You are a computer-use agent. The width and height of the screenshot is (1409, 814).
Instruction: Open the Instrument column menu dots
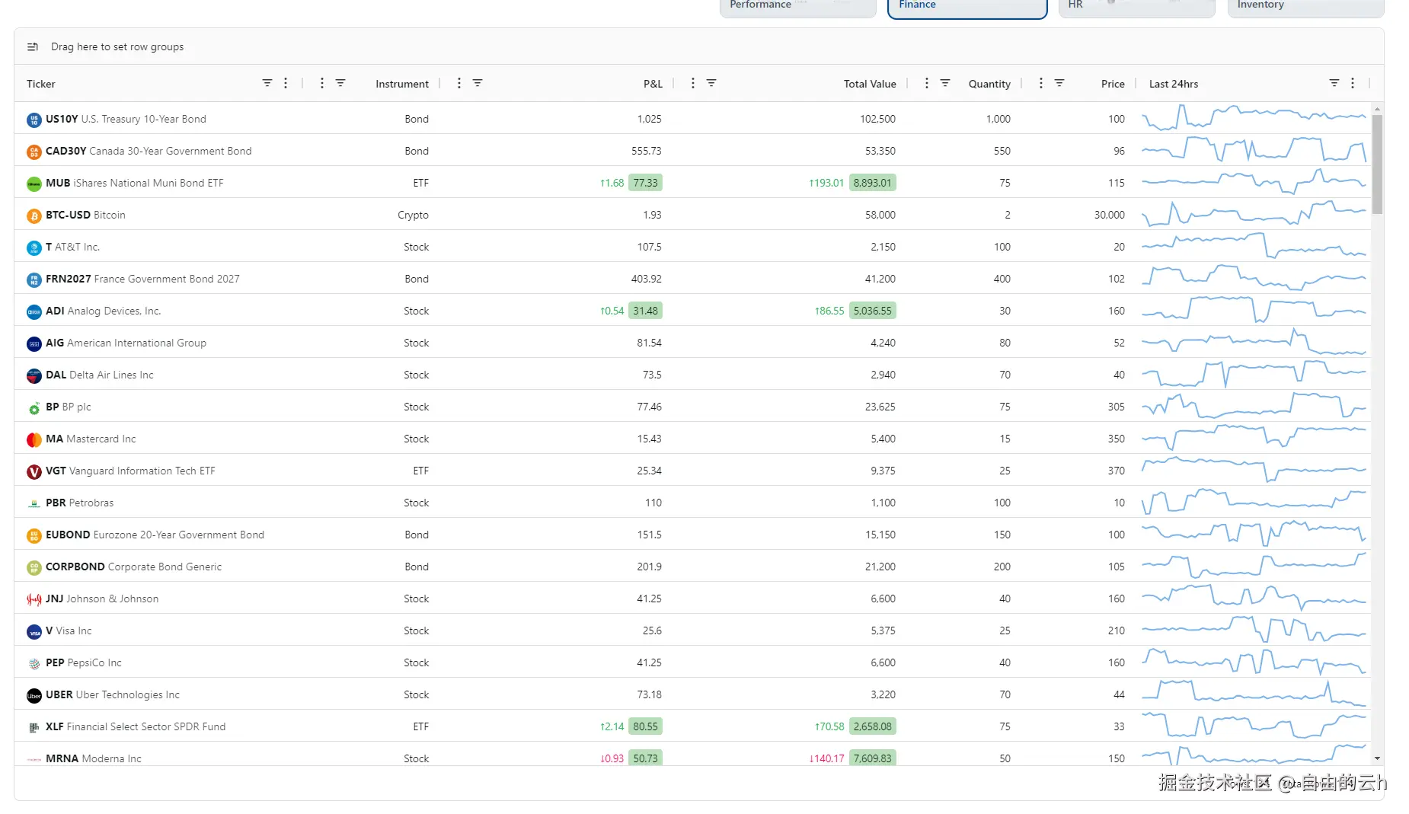tap(322, 83)
